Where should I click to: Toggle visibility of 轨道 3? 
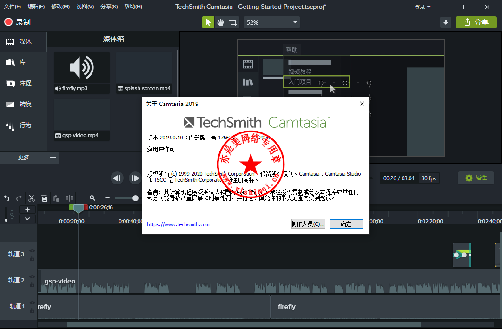tap(32, 250)
